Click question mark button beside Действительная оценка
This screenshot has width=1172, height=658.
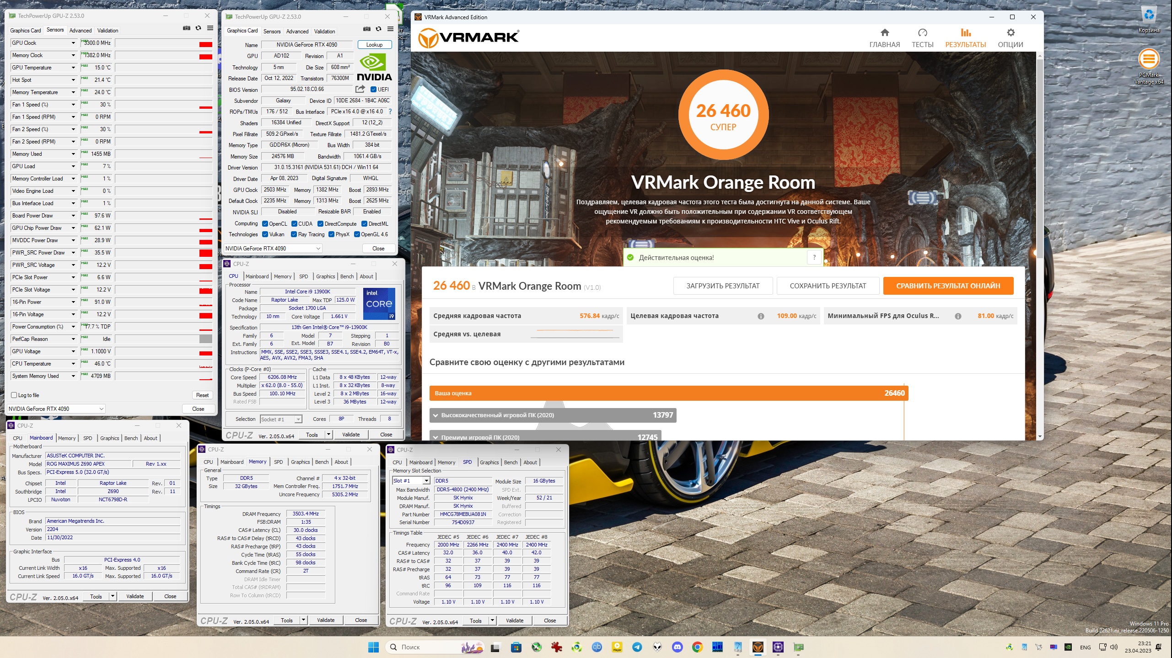click(814, 258)
